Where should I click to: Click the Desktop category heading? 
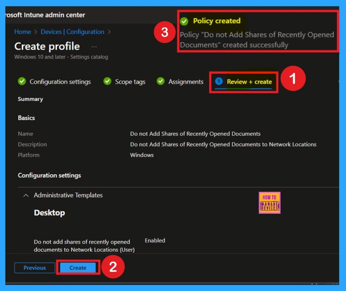point(50,213)
